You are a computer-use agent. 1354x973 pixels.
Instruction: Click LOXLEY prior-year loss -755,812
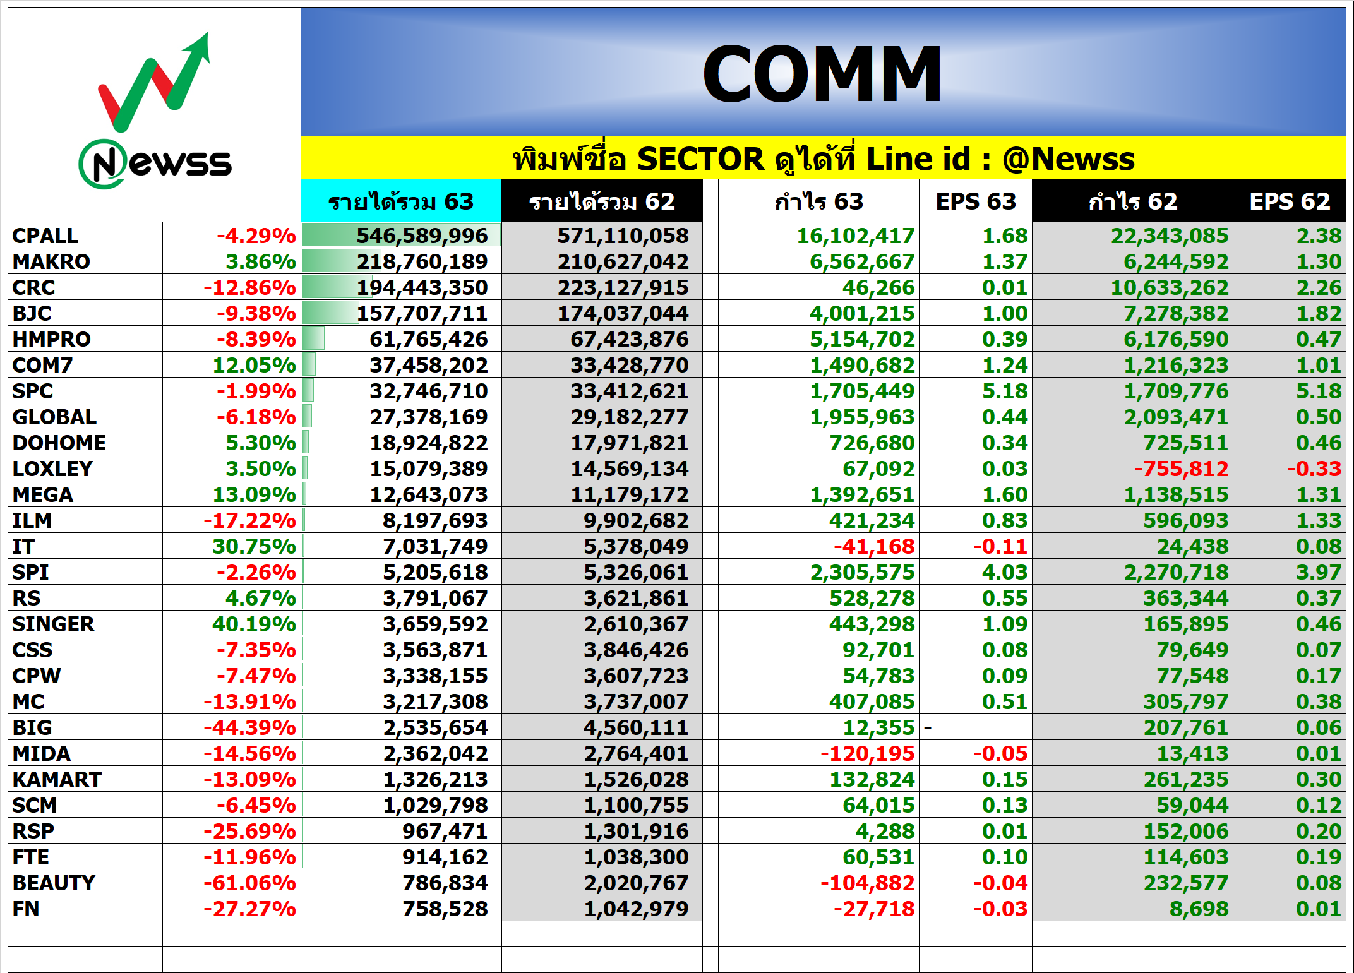click(x=1132, y=469)
